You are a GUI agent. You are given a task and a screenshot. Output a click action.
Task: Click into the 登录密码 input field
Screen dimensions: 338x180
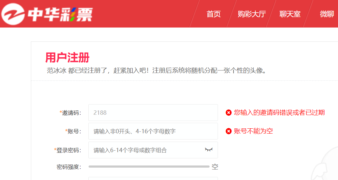coord(145,150)
